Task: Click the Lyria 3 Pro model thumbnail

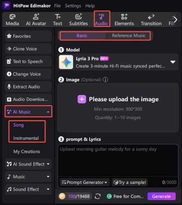Action: point(66,62)
